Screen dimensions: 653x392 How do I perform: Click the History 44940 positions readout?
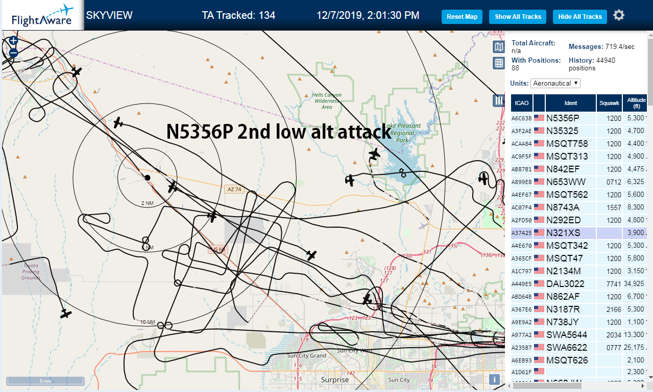pos(592,64)
